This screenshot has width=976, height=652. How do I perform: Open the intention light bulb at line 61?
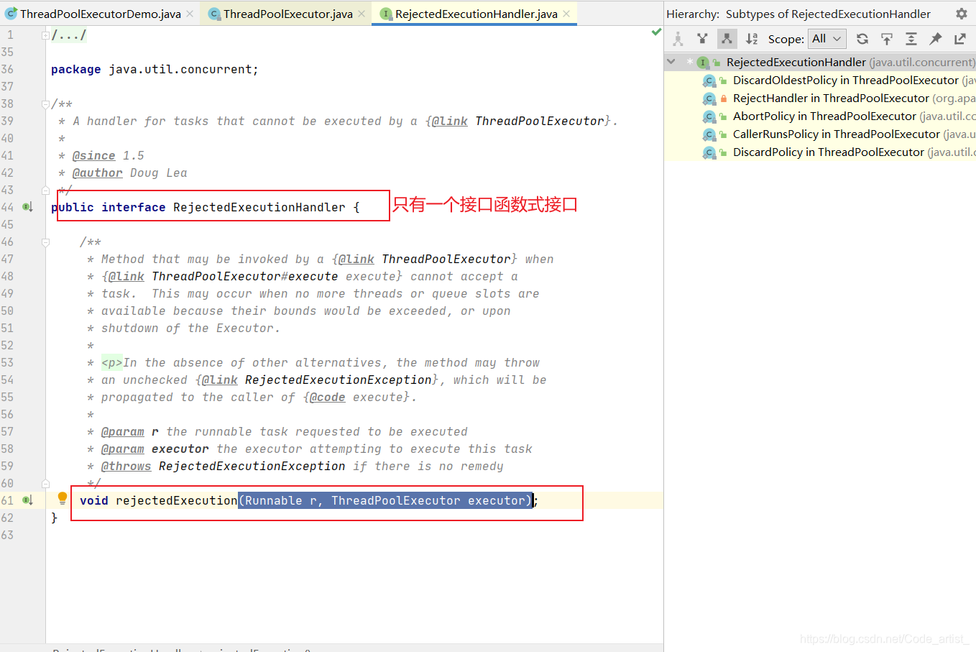(63, 498)
